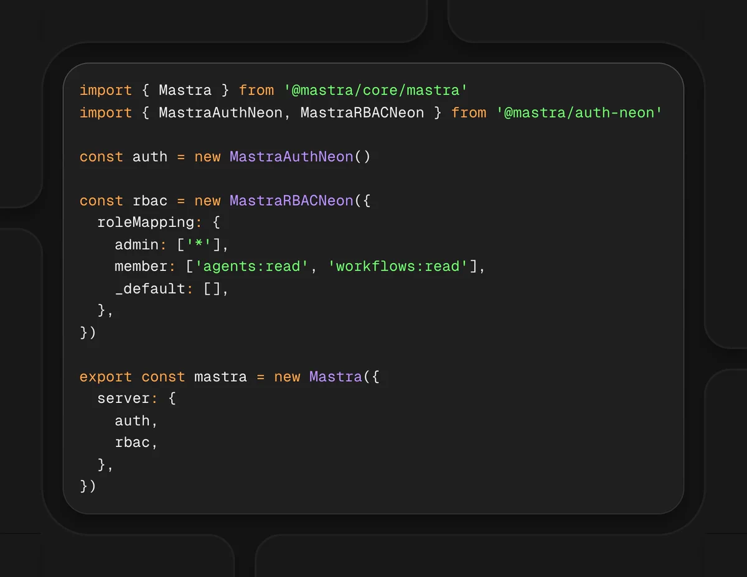Click 'MastraRBACNeon' in the const rbac line
Screen dimensions: 747x577
(291, 201)
